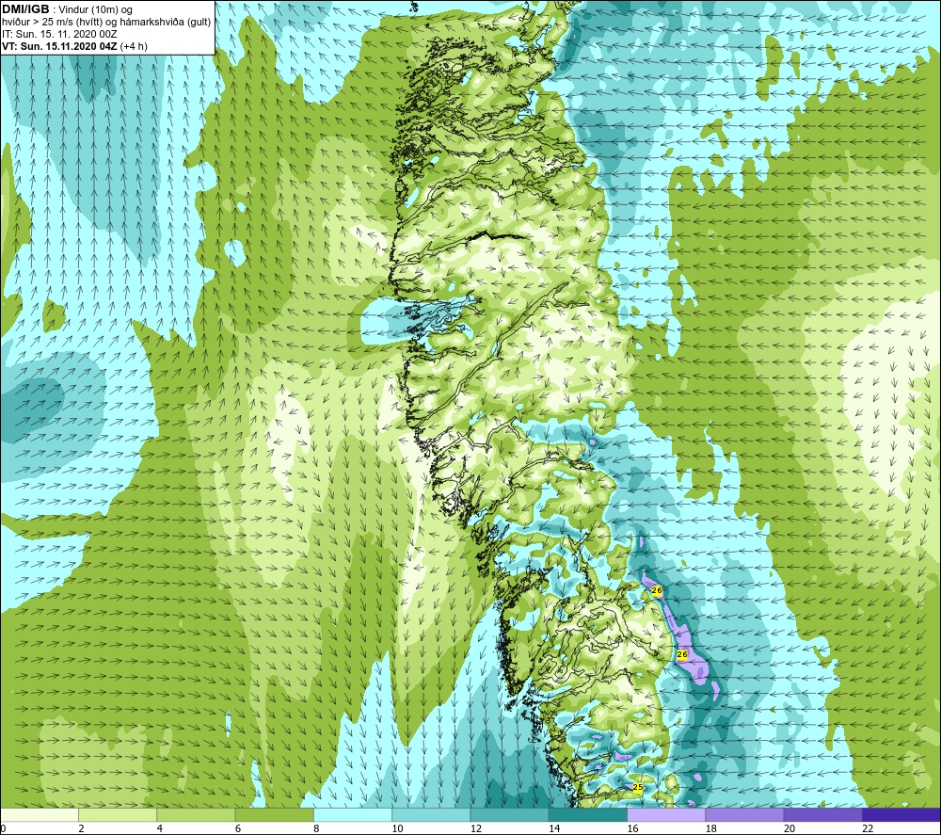Click the southern yellow 26 gust label

coord(681,654)
